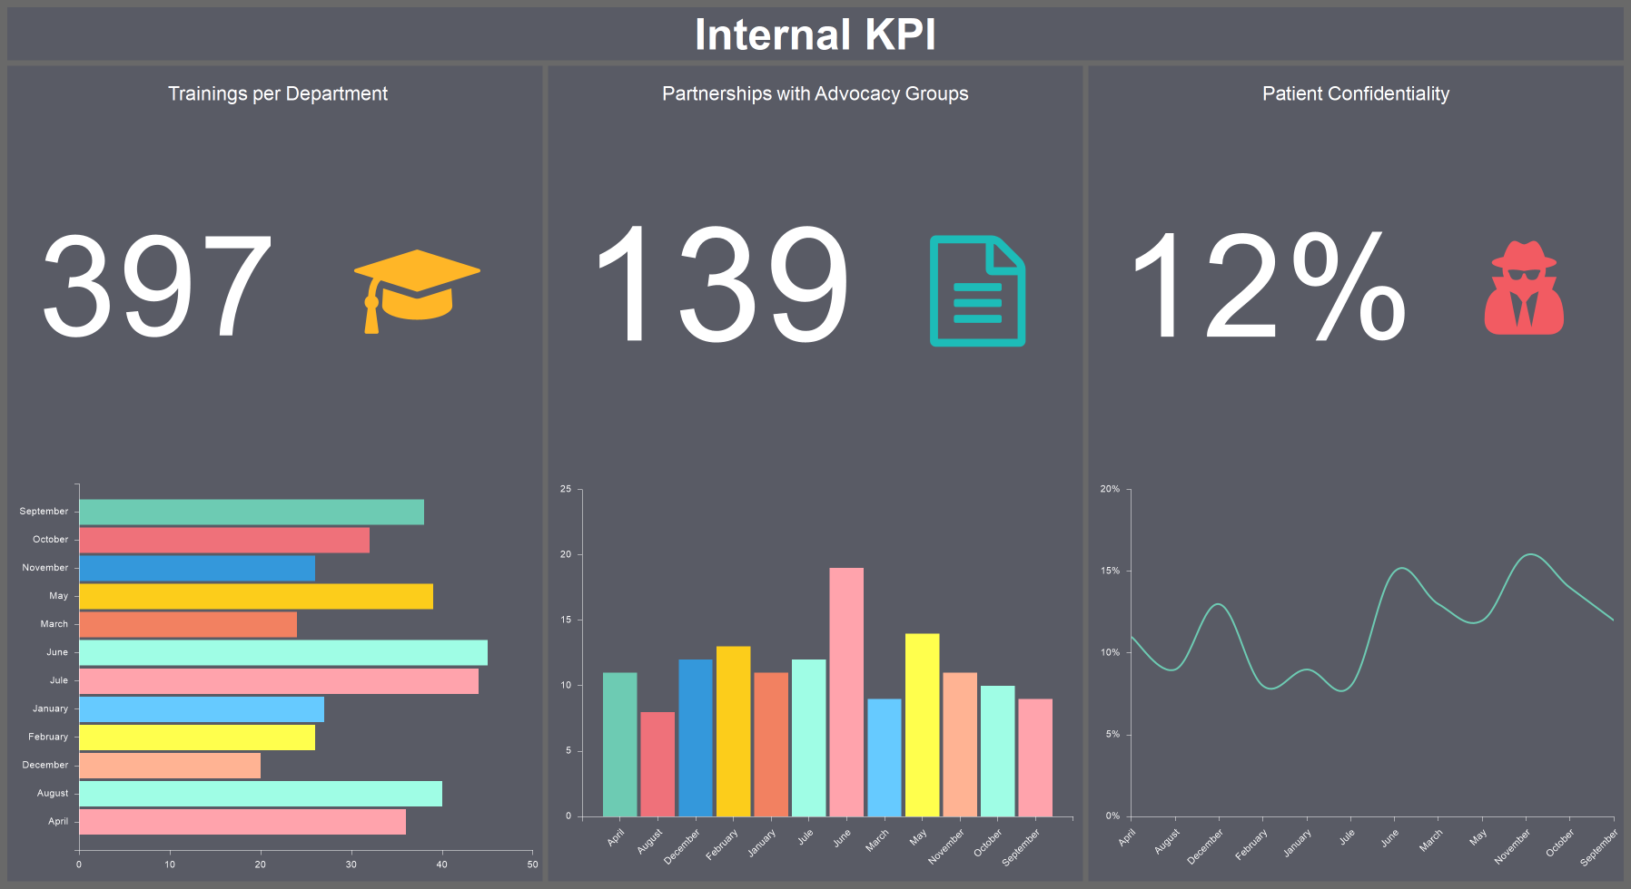The image size is (1631, 889).
Task: Select the "Trainings per Department" panel title
Action: click(x=277, y=93)
